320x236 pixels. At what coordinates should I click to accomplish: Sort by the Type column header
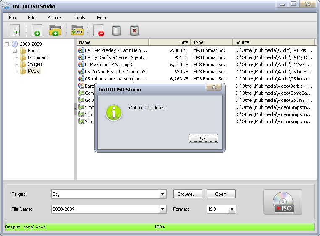click(212, 42)
